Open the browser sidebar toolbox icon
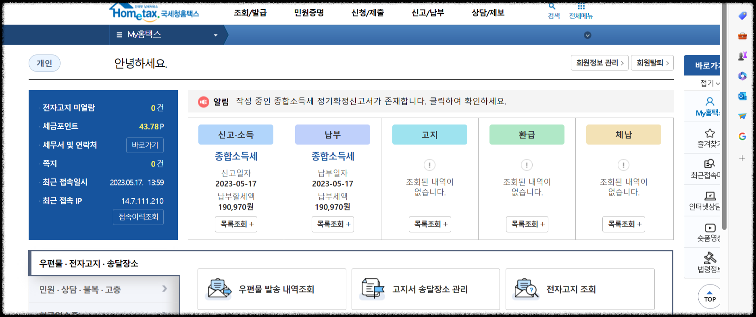Screen dimensions: 756x317 point(742,36)
